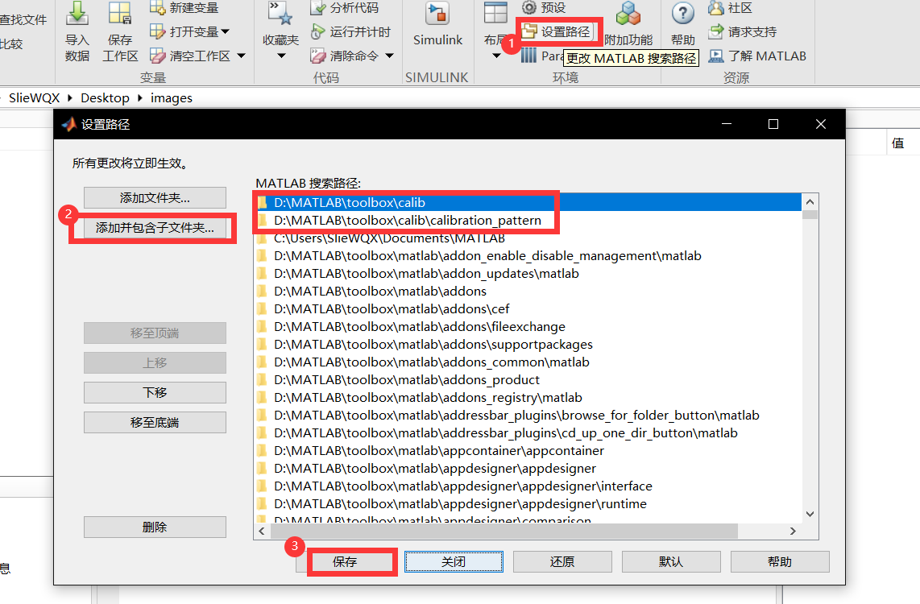Click the Revert (还原) button
Image resolution: width=920 pixels, height=604 pixels.
562,562
